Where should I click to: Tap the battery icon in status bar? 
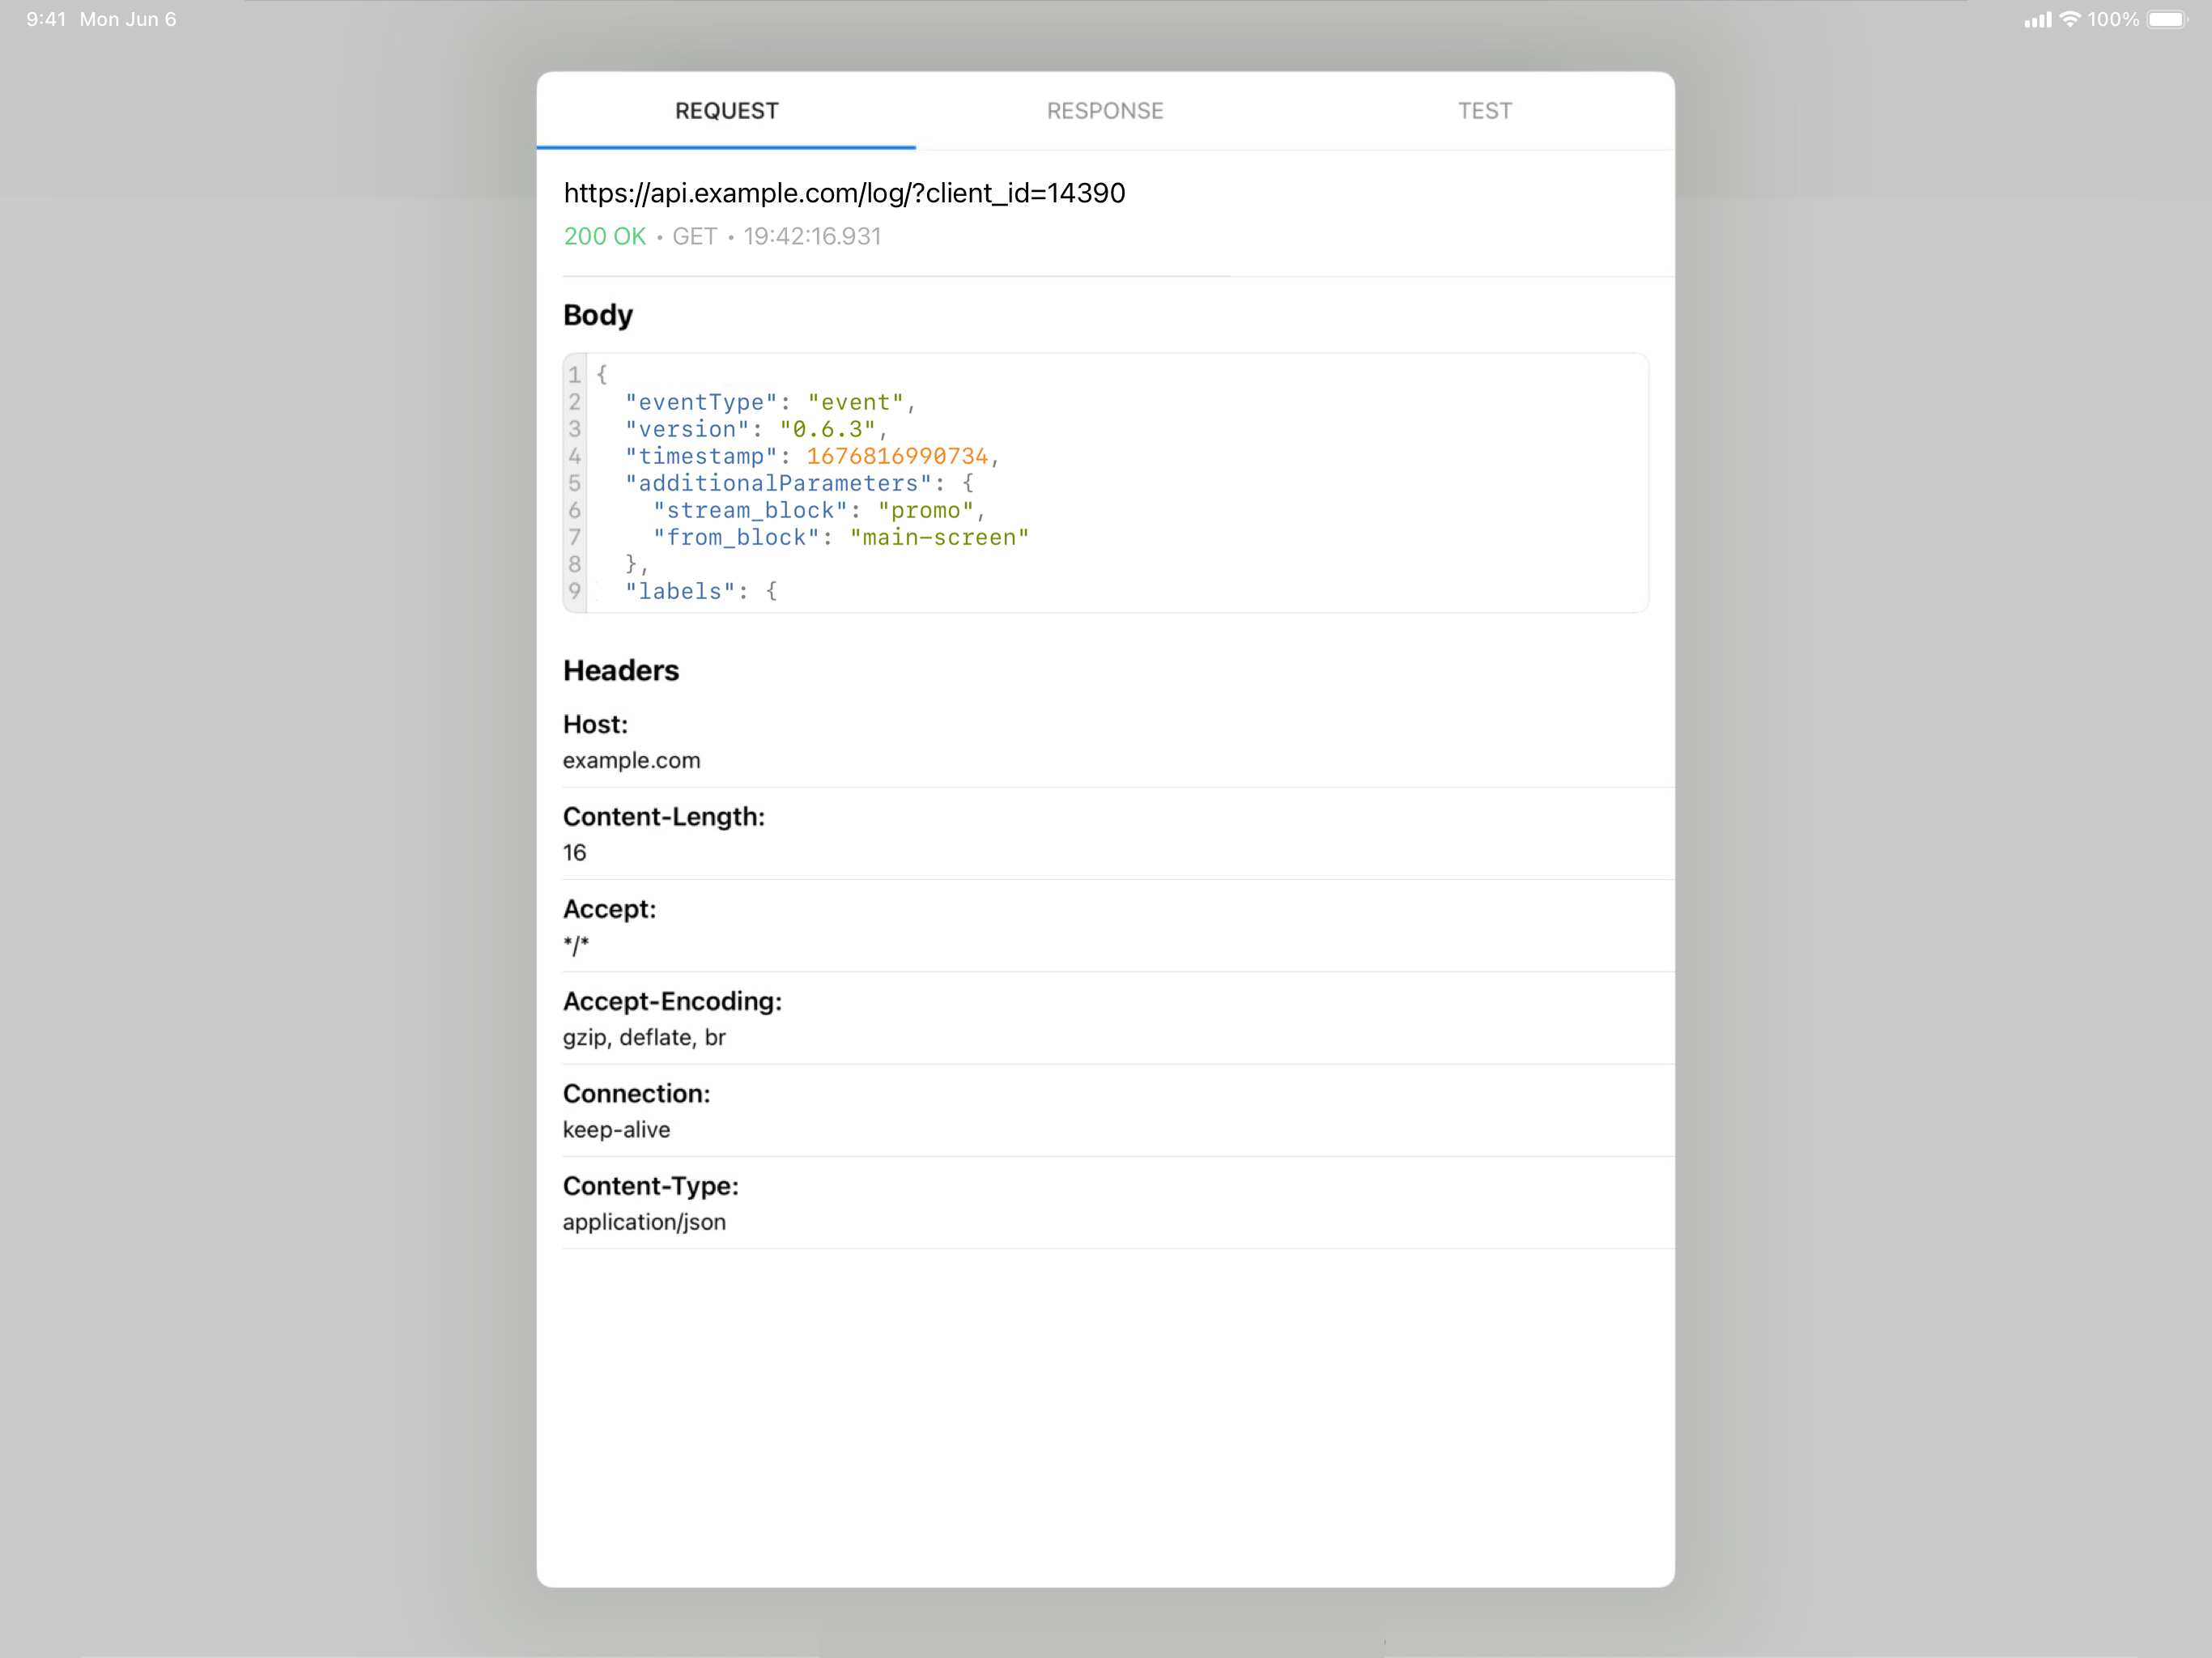point(2167,19)
